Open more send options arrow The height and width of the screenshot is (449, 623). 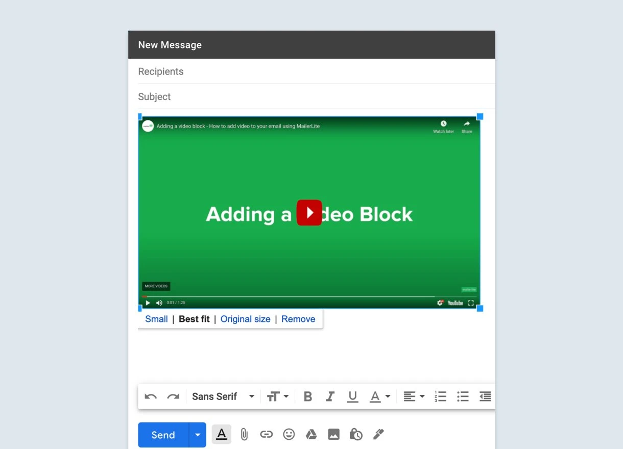(x=198, y=435)
